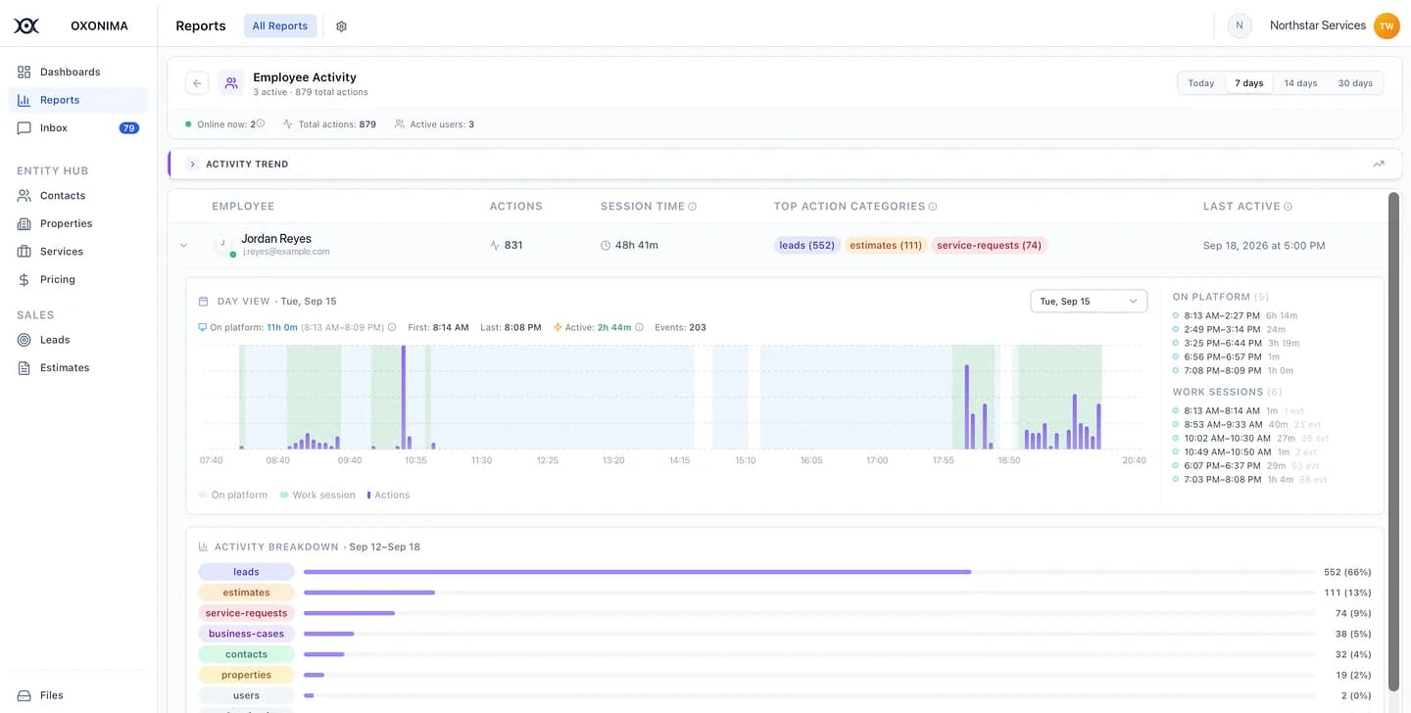
Task: Click the info icon after Active 2h 44m
Action: tap(640, 327)
